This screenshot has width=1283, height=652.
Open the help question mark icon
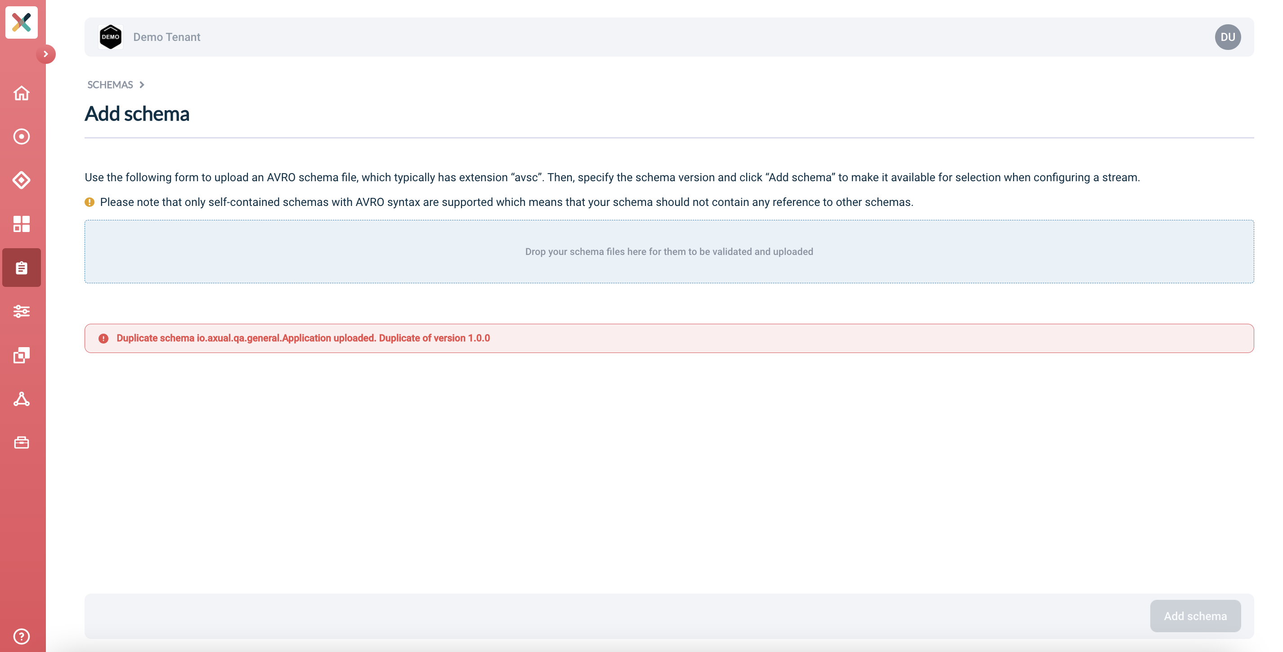point(22,637)
